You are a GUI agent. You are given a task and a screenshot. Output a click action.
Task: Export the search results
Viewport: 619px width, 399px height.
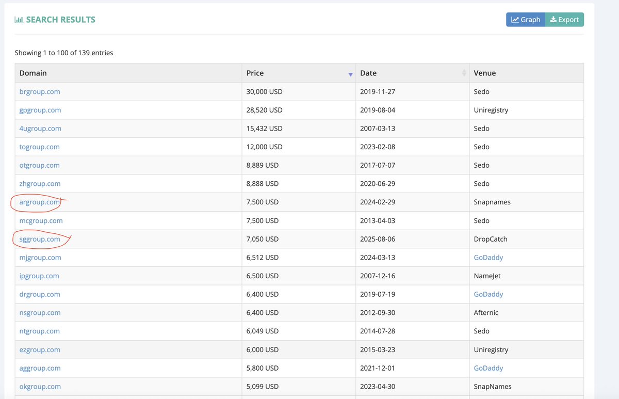click(565, 19)
